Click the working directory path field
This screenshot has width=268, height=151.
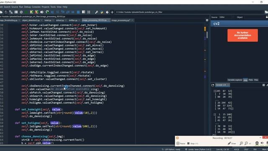tap(189, 12)
